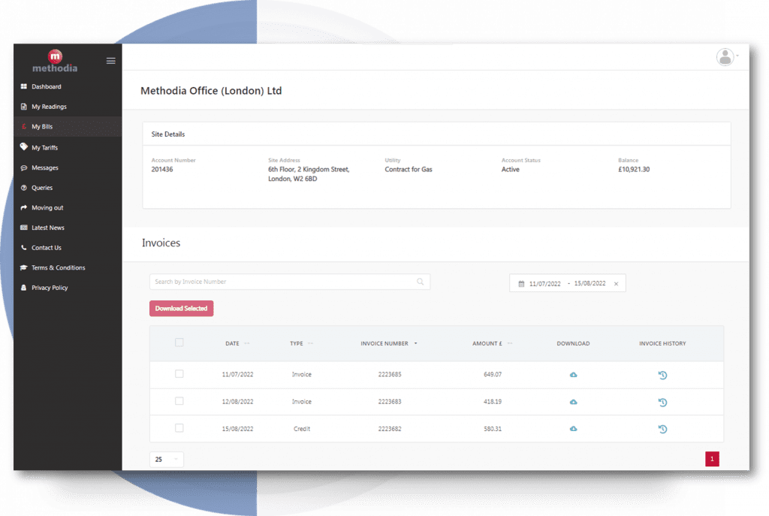The width and height of the screenshot is (769, 516).
Task: Download invoice 2223685 via cloud icon
Action: [x=573, y=374]
